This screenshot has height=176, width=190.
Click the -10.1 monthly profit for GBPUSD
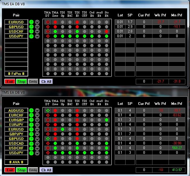point(177,27)
